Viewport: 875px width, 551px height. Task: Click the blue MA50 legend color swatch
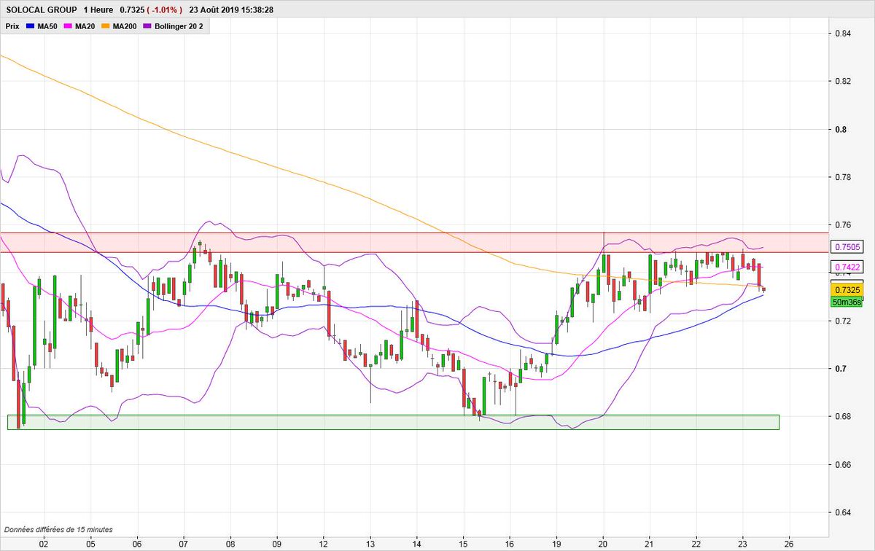pyautogui.click(x=30, y=25)
